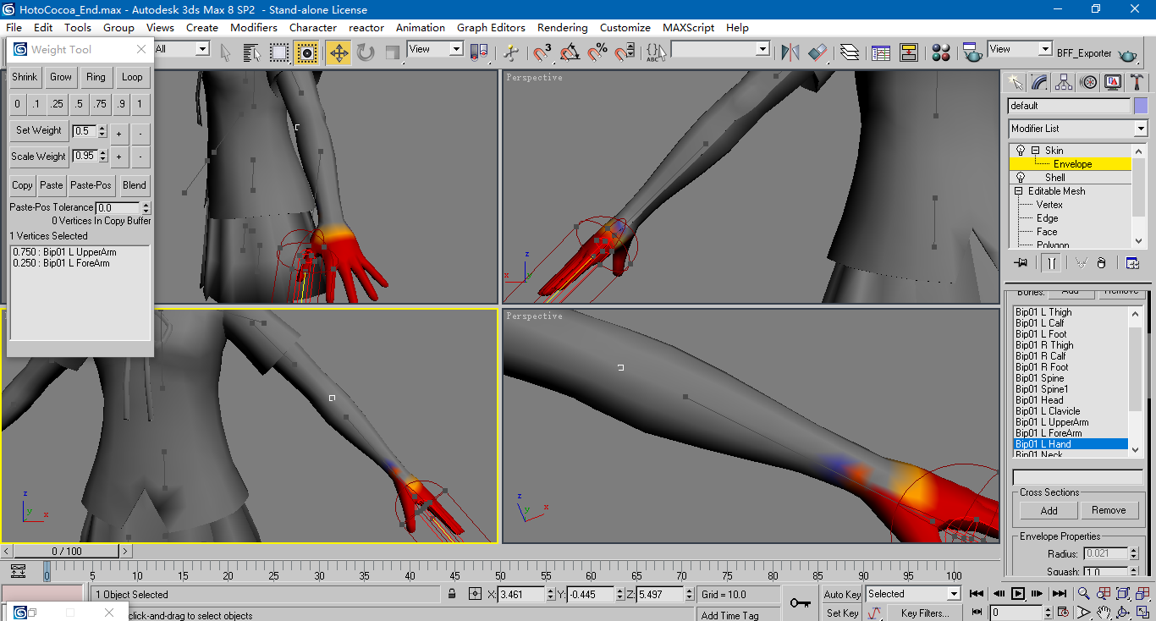Activate the Rotate tool
The width and height of the screenshot is (1156, 621).
[366, 53]
